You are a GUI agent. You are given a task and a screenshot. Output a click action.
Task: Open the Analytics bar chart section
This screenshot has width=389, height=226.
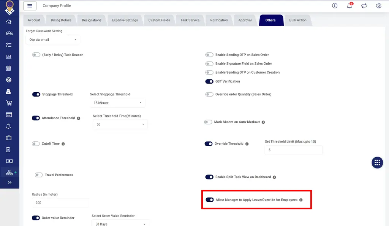(x=9, y=56)
